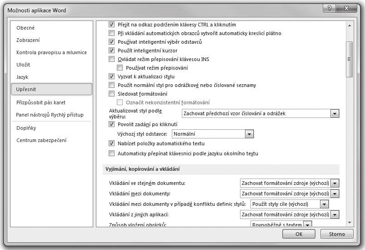The width and height of the screenshot is (365, 250).
Task: Check Používat režim přepisování
Action: click(120, 68)
